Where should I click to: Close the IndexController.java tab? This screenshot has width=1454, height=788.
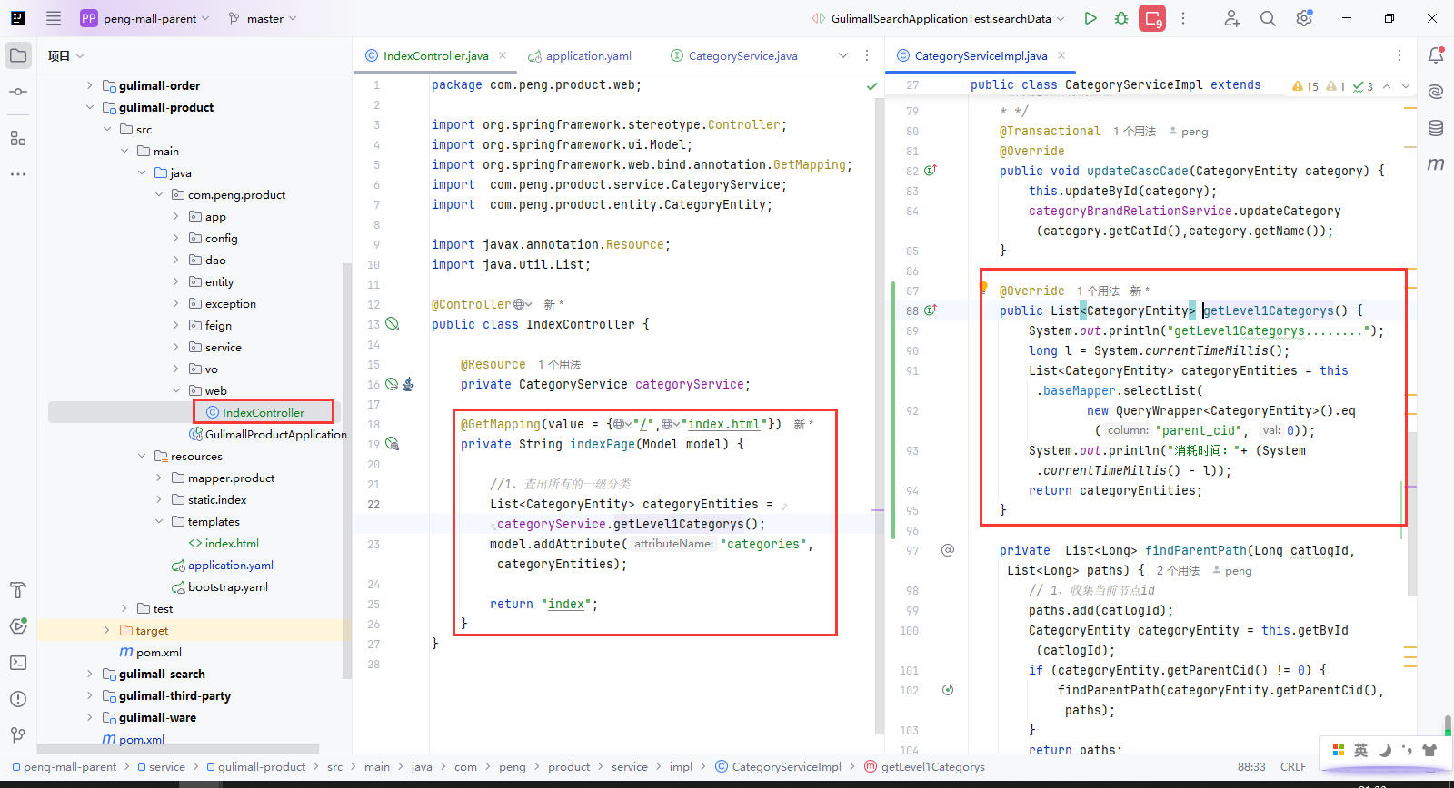pos(503,55)
